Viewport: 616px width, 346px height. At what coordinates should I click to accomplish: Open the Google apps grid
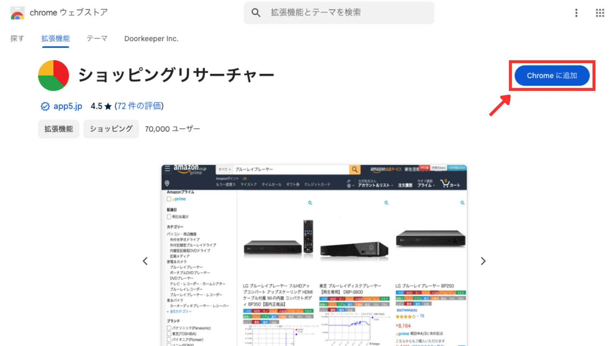pyautogui.click(x=600, y=13)
